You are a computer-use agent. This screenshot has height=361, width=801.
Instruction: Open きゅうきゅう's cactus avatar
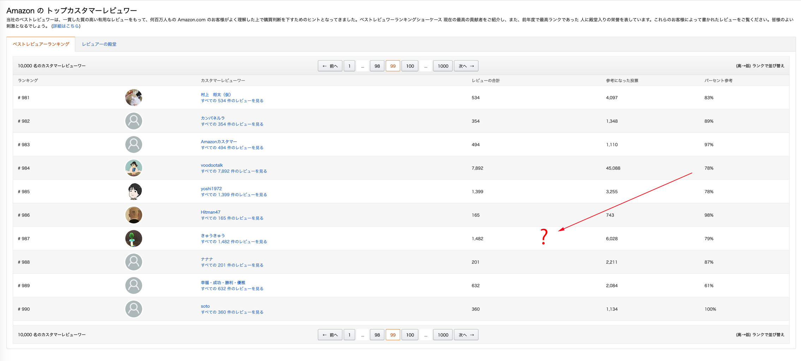(134, 239)
